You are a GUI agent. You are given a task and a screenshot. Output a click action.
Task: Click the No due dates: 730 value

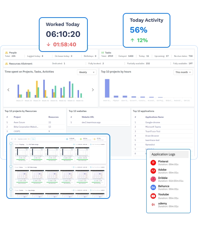183,56
